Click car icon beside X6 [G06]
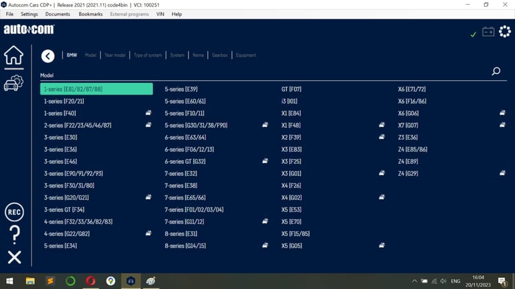Image resolution: width=515 pixels, height=289 pixels. click(502, 112)
